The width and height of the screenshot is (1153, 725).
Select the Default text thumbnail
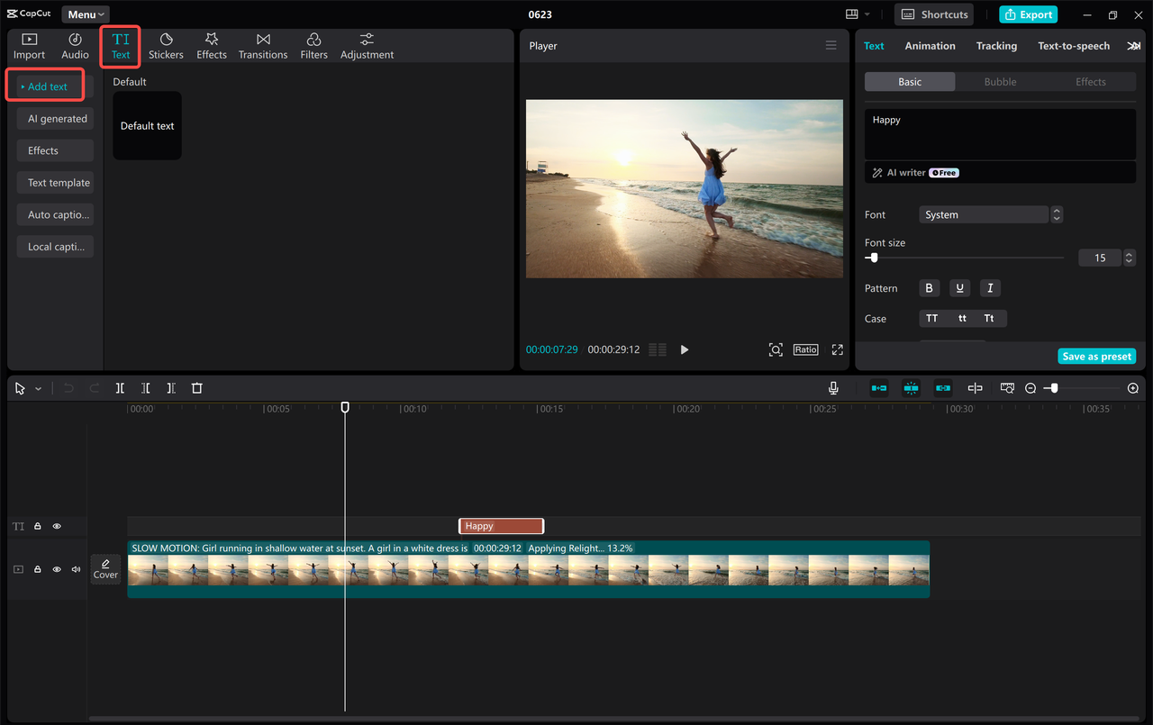(x=147, y=125)
